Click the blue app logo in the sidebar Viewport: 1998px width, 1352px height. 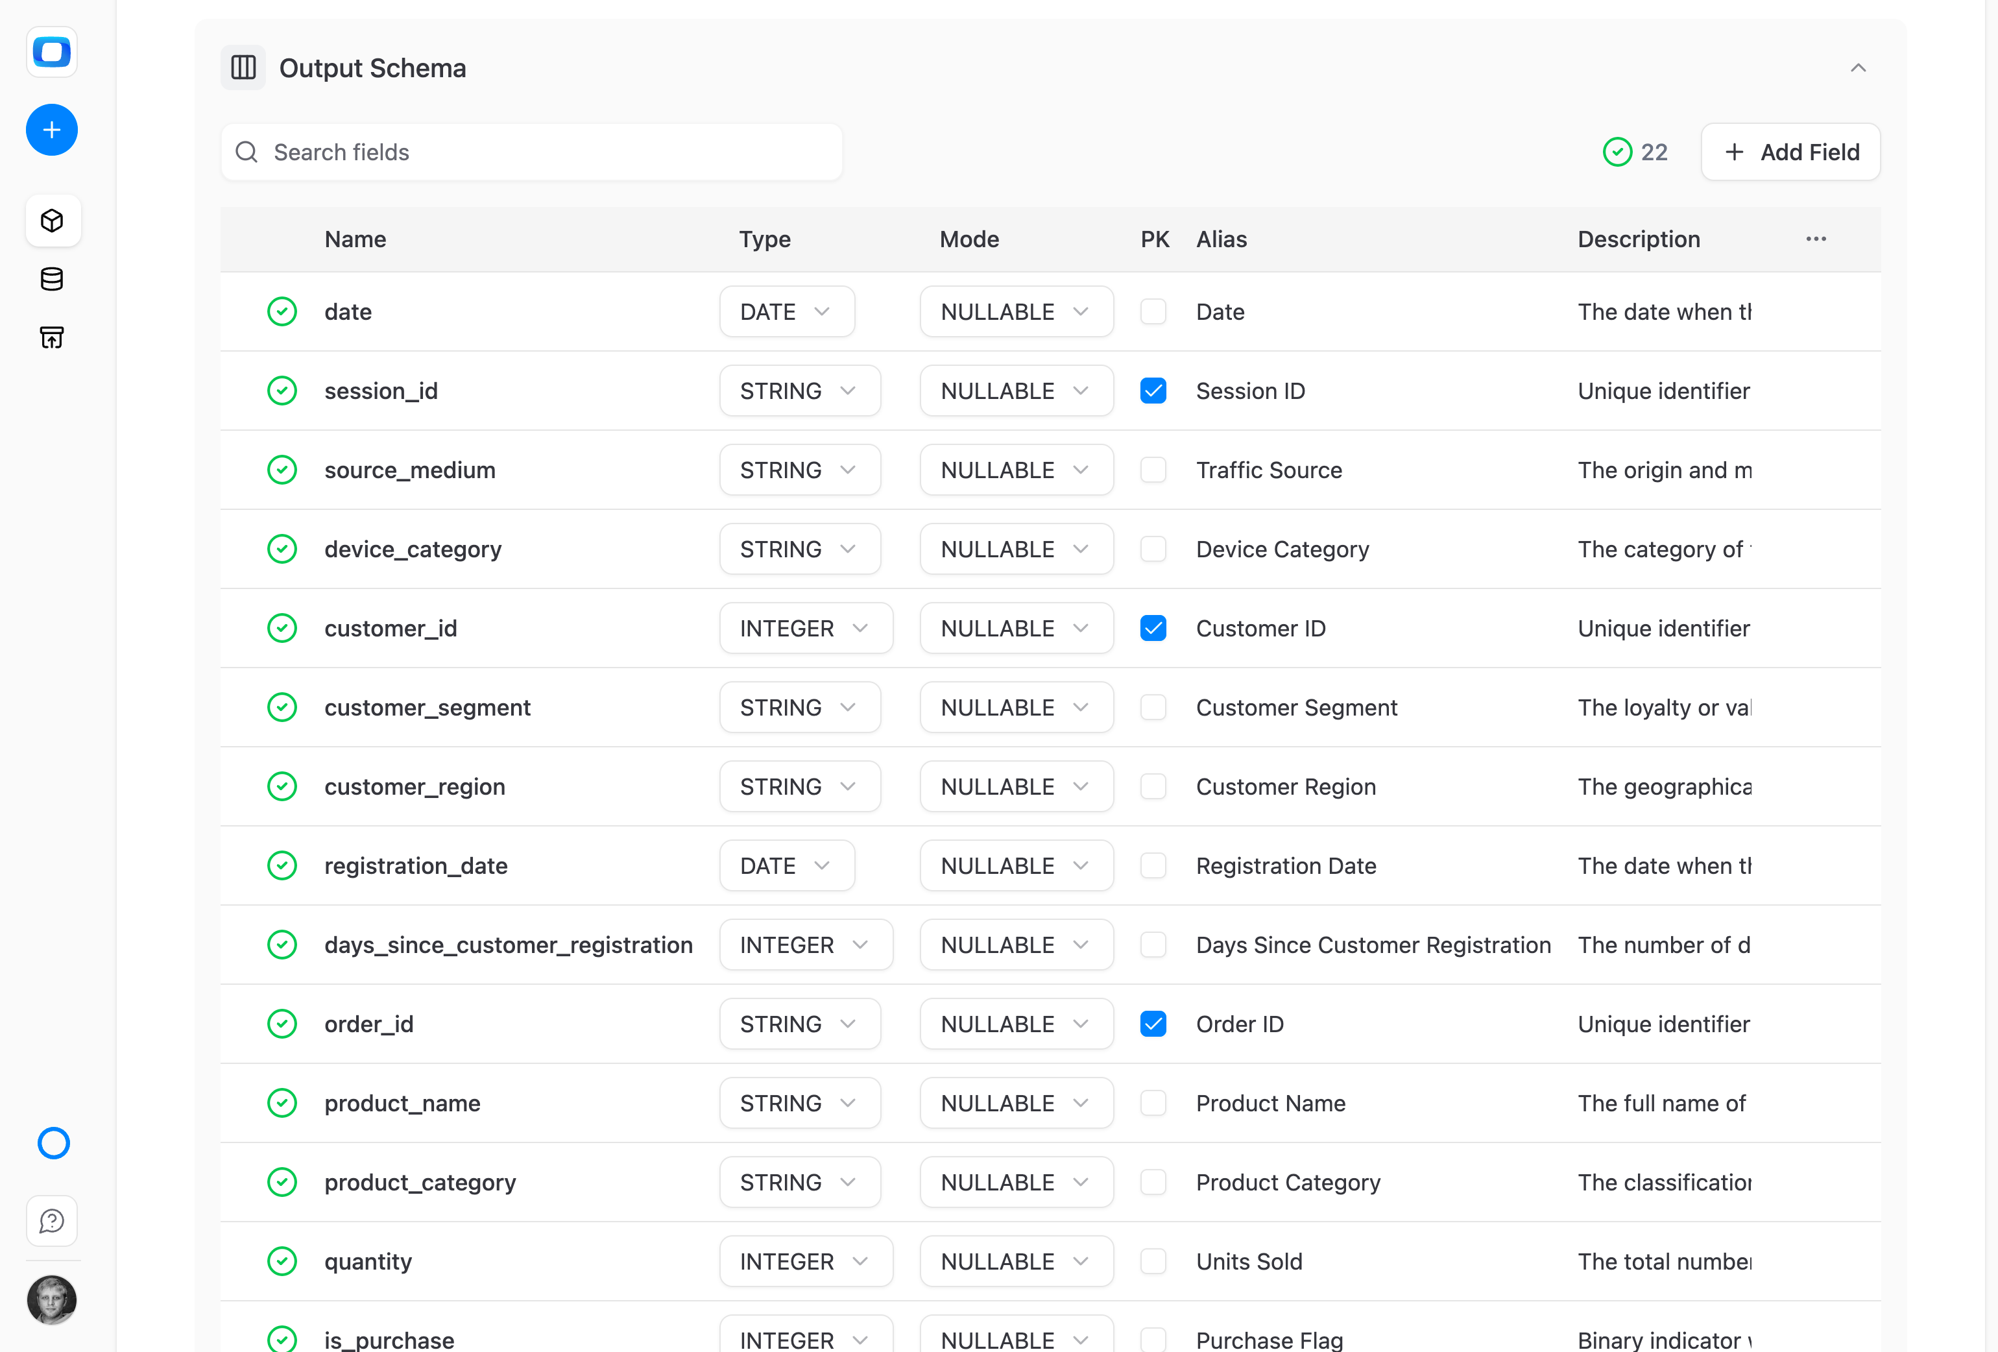(x=52, y=52)
